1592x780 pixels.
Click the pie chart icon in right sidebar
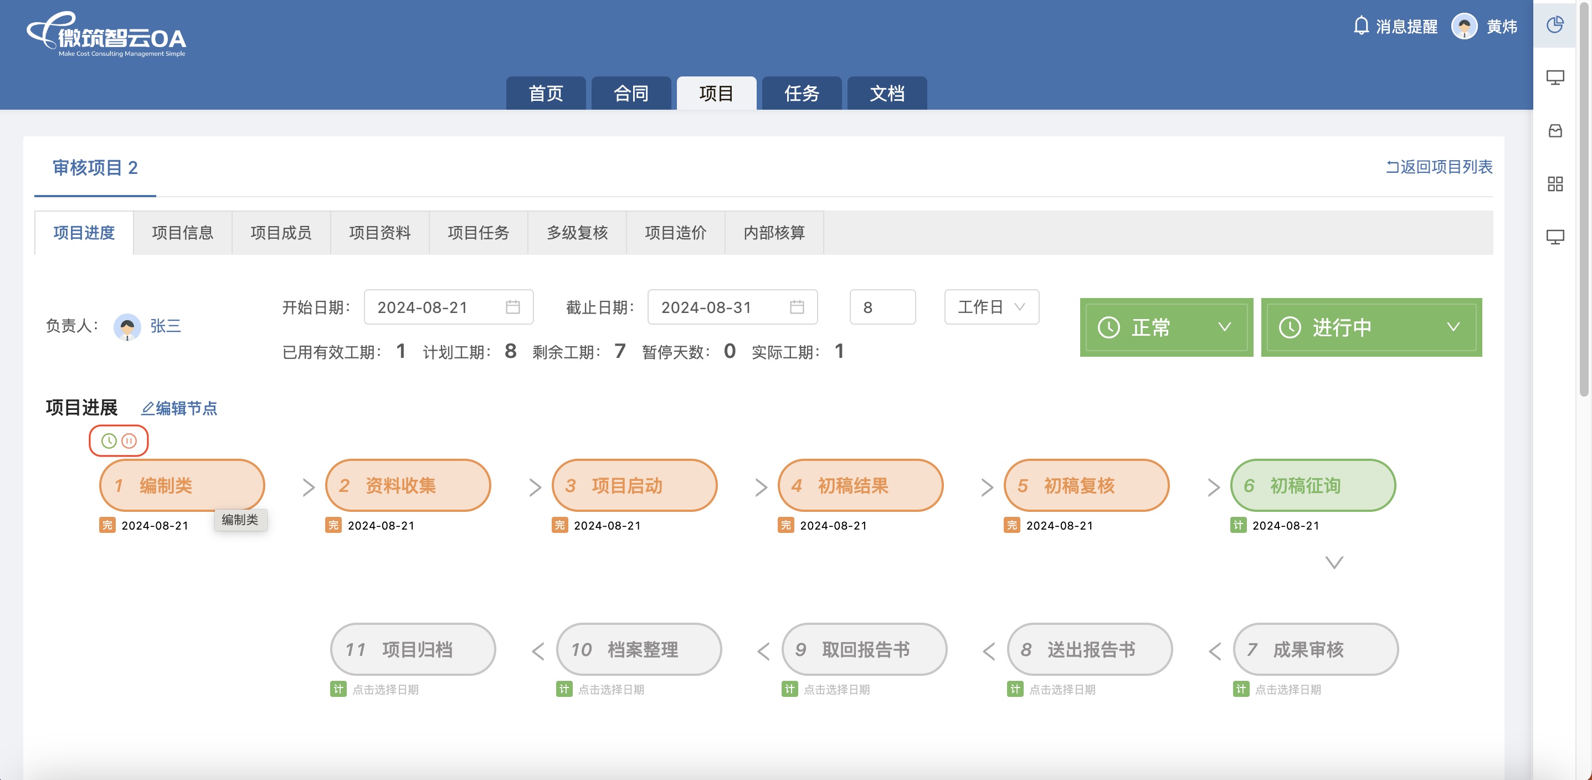click(x=1555, y=25)
